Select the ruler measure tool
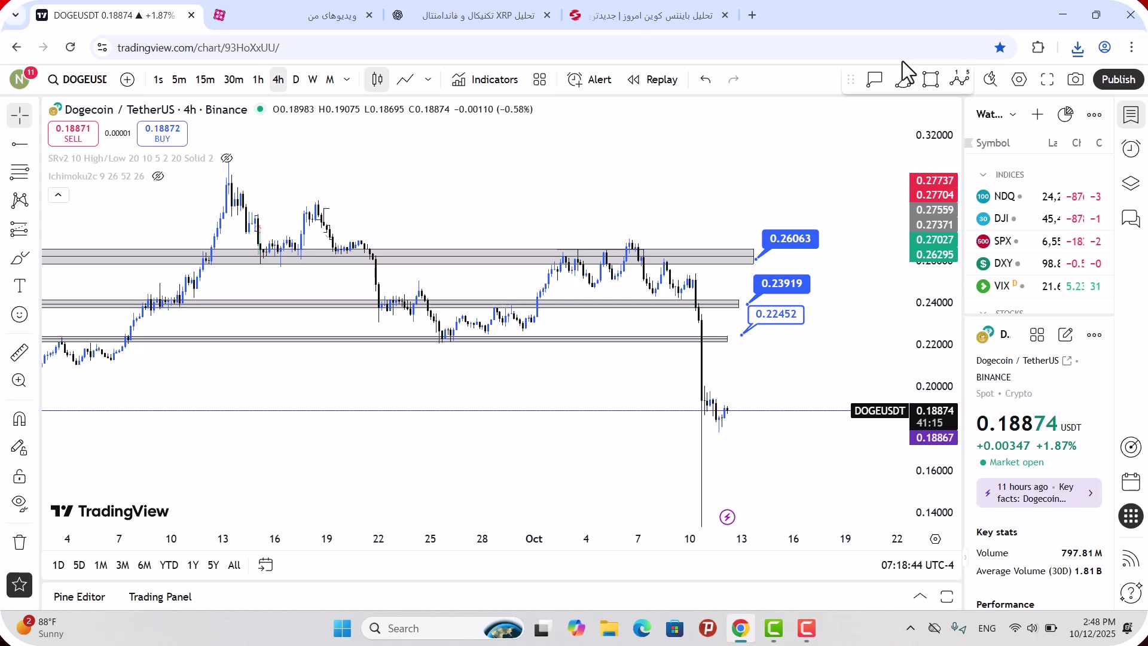Viewport: 1148px width, 646px height. [20, 352]
